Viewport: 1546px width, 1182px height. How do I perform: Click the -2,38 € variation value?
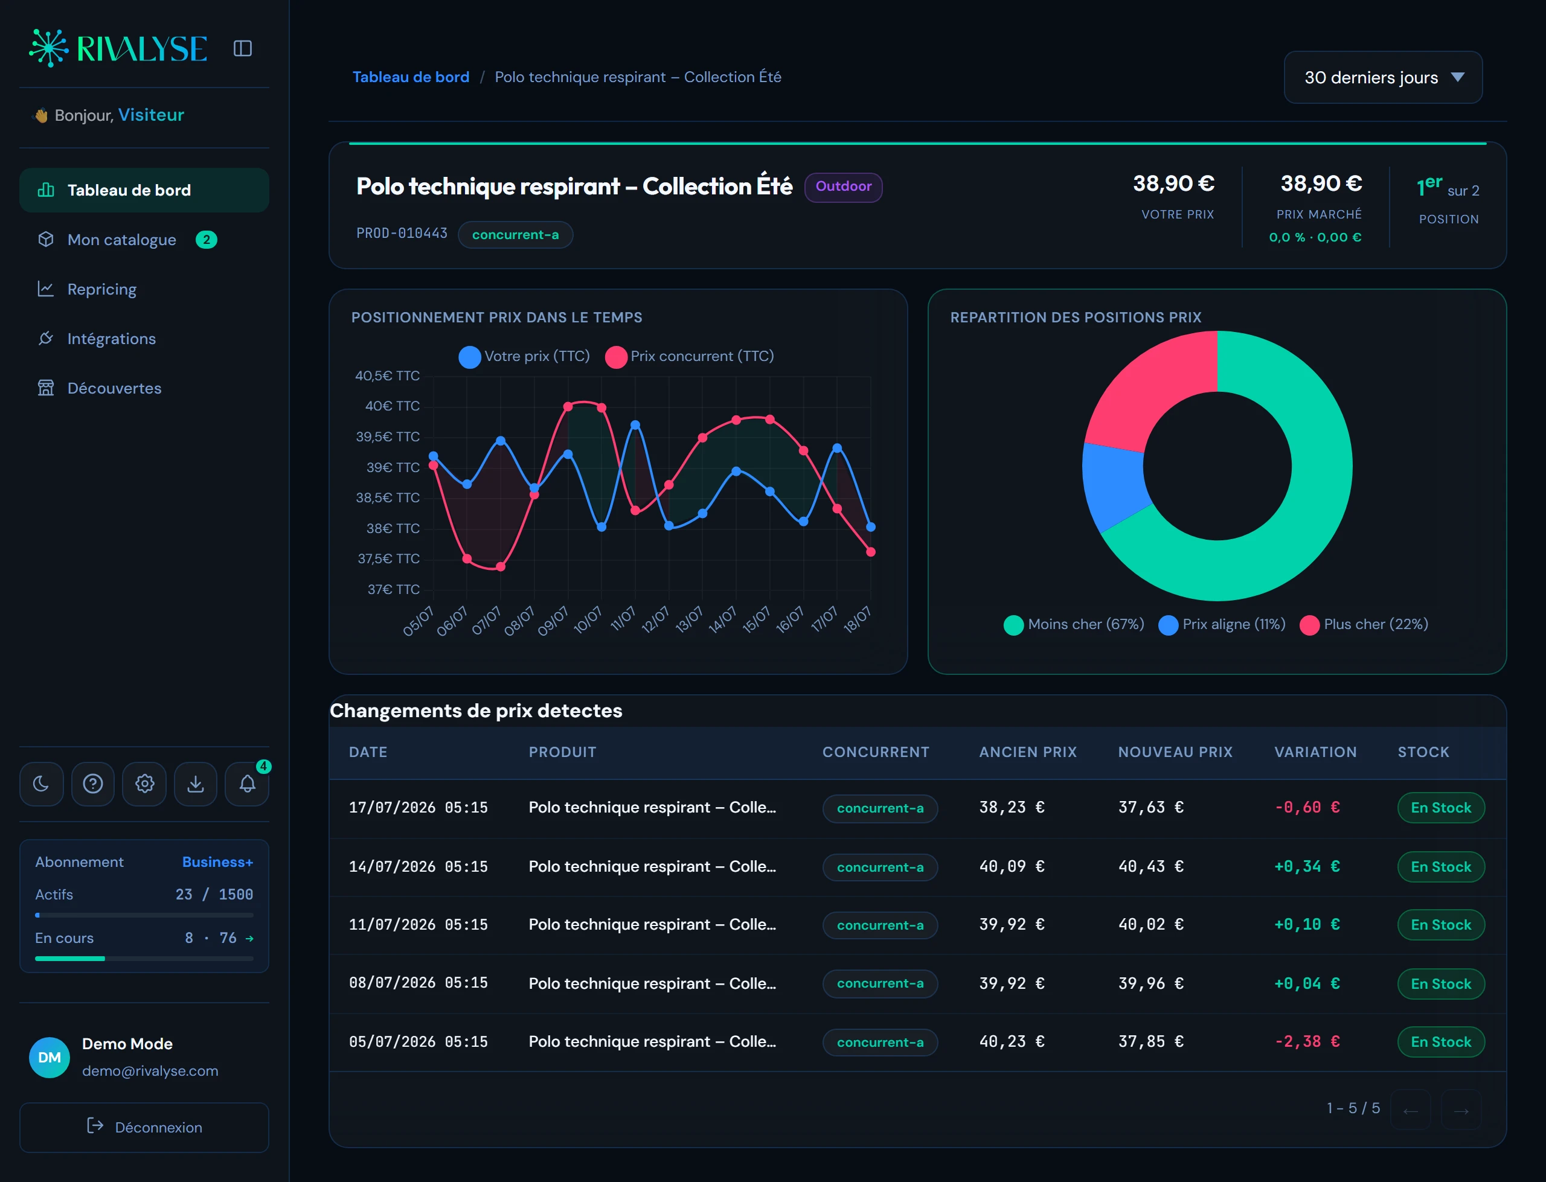1307,1042
